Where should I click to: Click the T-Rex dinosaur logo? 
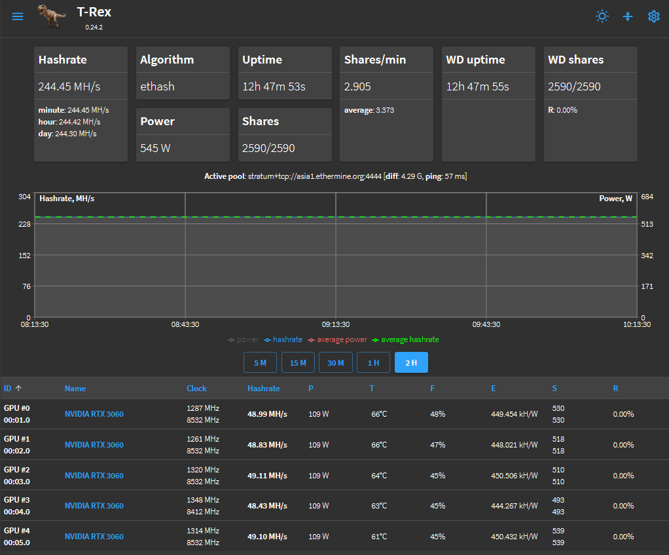pyautogui.click(x=52, y=16)
